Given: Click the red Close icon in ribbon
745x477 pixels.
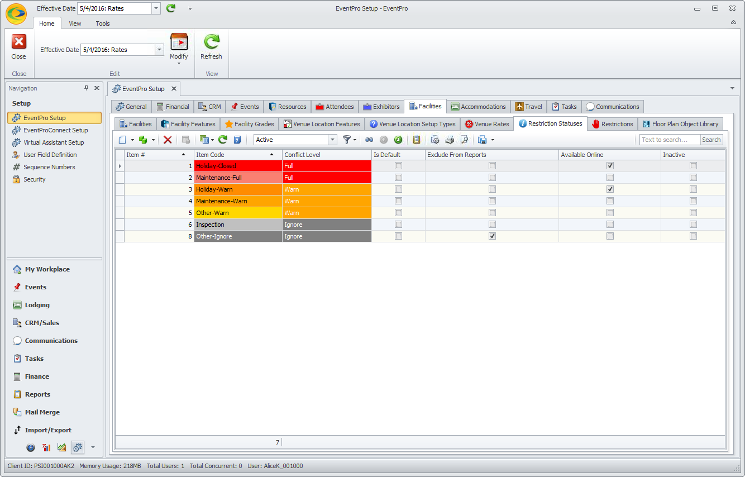Looking at the screenshot, I should point(19,42).
